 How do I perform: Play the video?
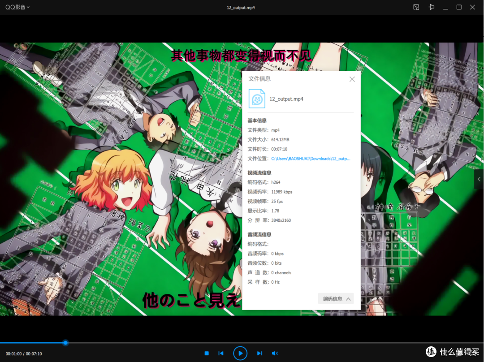240,353
